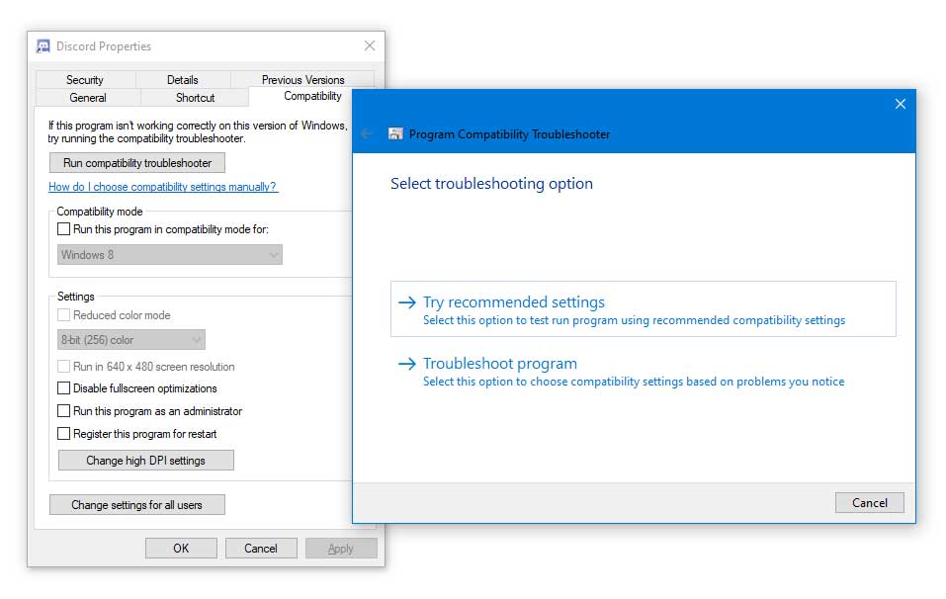Enable Run this program in compatibility mode
946x599 pixels.
(x=63, y=229)
